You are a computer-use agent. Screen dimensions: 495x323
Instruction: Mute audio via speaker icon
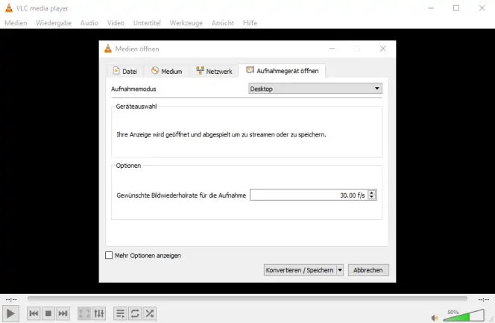click(435, 317)
